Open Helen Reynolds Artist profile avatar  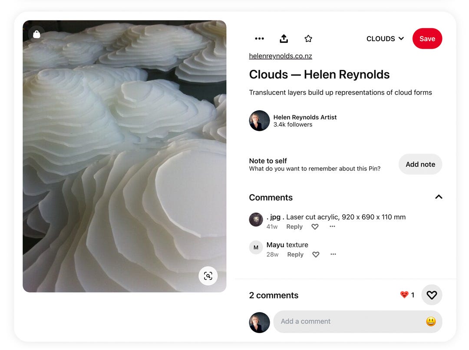click(259, 121)
